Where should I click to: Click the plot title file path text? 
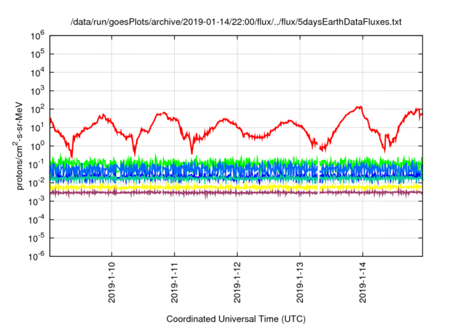(236, 22)
